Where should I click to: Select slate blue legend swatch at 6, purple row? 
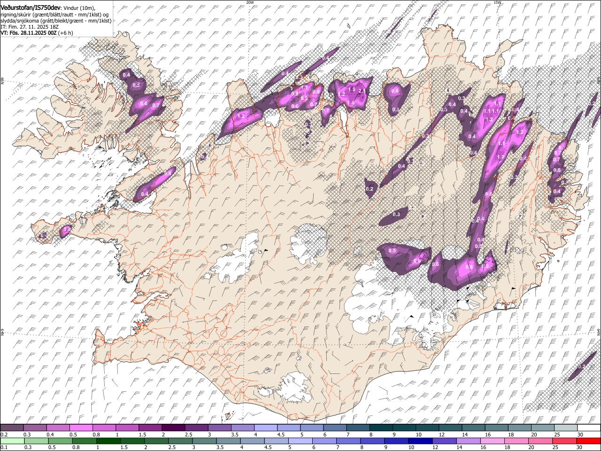coord(335,428)
